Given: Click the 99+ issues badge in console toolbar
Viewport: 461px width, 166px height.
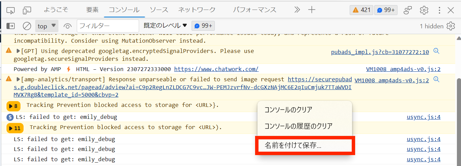Looking at the screenshot, I should coord(203,26).
